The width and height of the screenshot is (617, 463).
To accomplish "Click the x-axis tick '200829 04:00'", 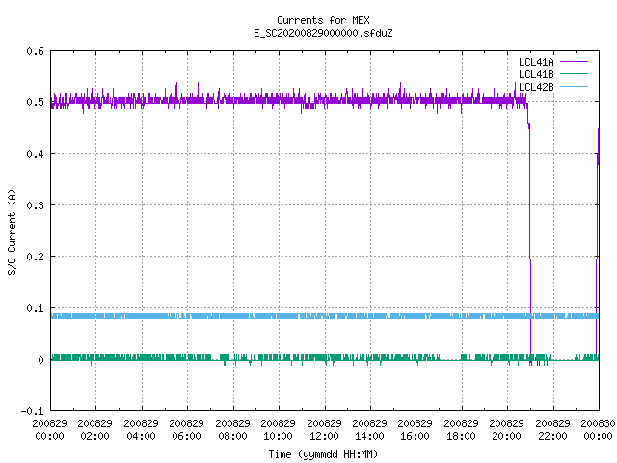I will pos(141,429).
